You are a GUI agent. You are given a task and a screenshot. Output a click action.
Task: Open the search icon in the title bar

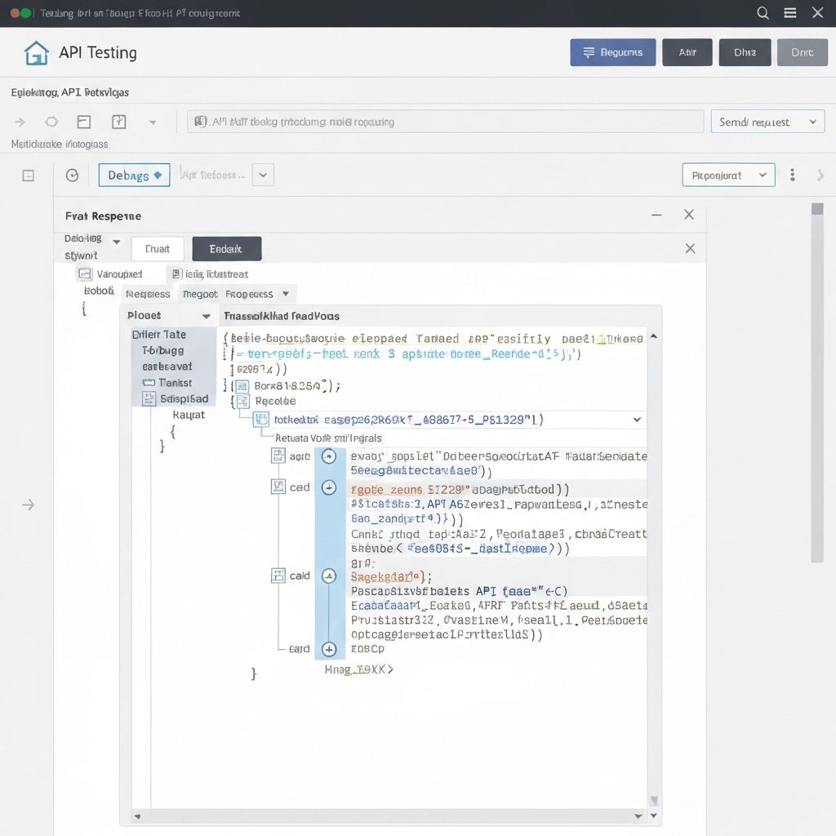click(x=763, y=12)
